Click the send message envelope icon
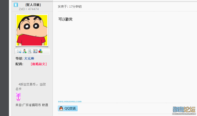197x116 pixels. [x=19, y=51]
